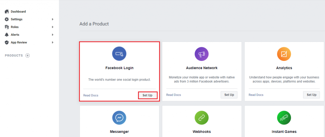
Task: Click the Dashboard house icon
Action: pos(7,12)
